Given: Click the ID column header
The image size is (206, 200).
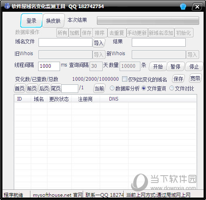Looking at the screenshot, I should [x=23, y=99].
